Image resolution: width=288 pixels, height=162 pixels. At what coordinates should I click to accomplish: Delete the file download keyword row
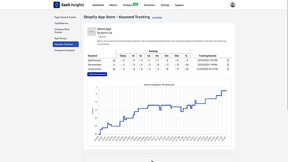tap(228, 65)
